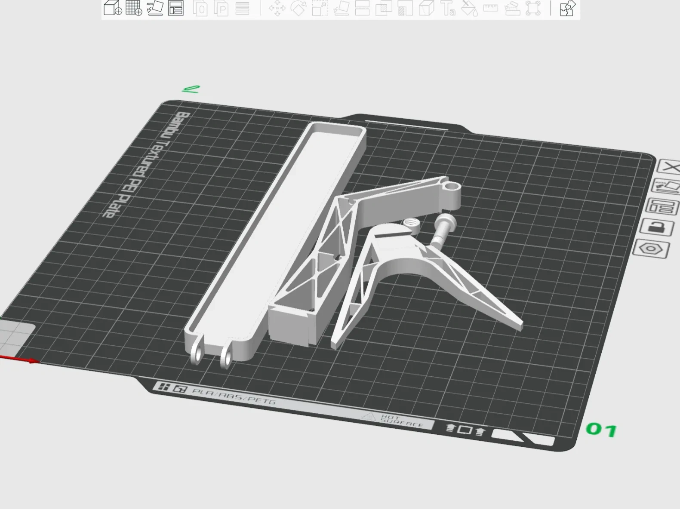The height and width of the screenshot is (510, 680).
Task: Open Variable layer height tool
Action: coord(243,8)
